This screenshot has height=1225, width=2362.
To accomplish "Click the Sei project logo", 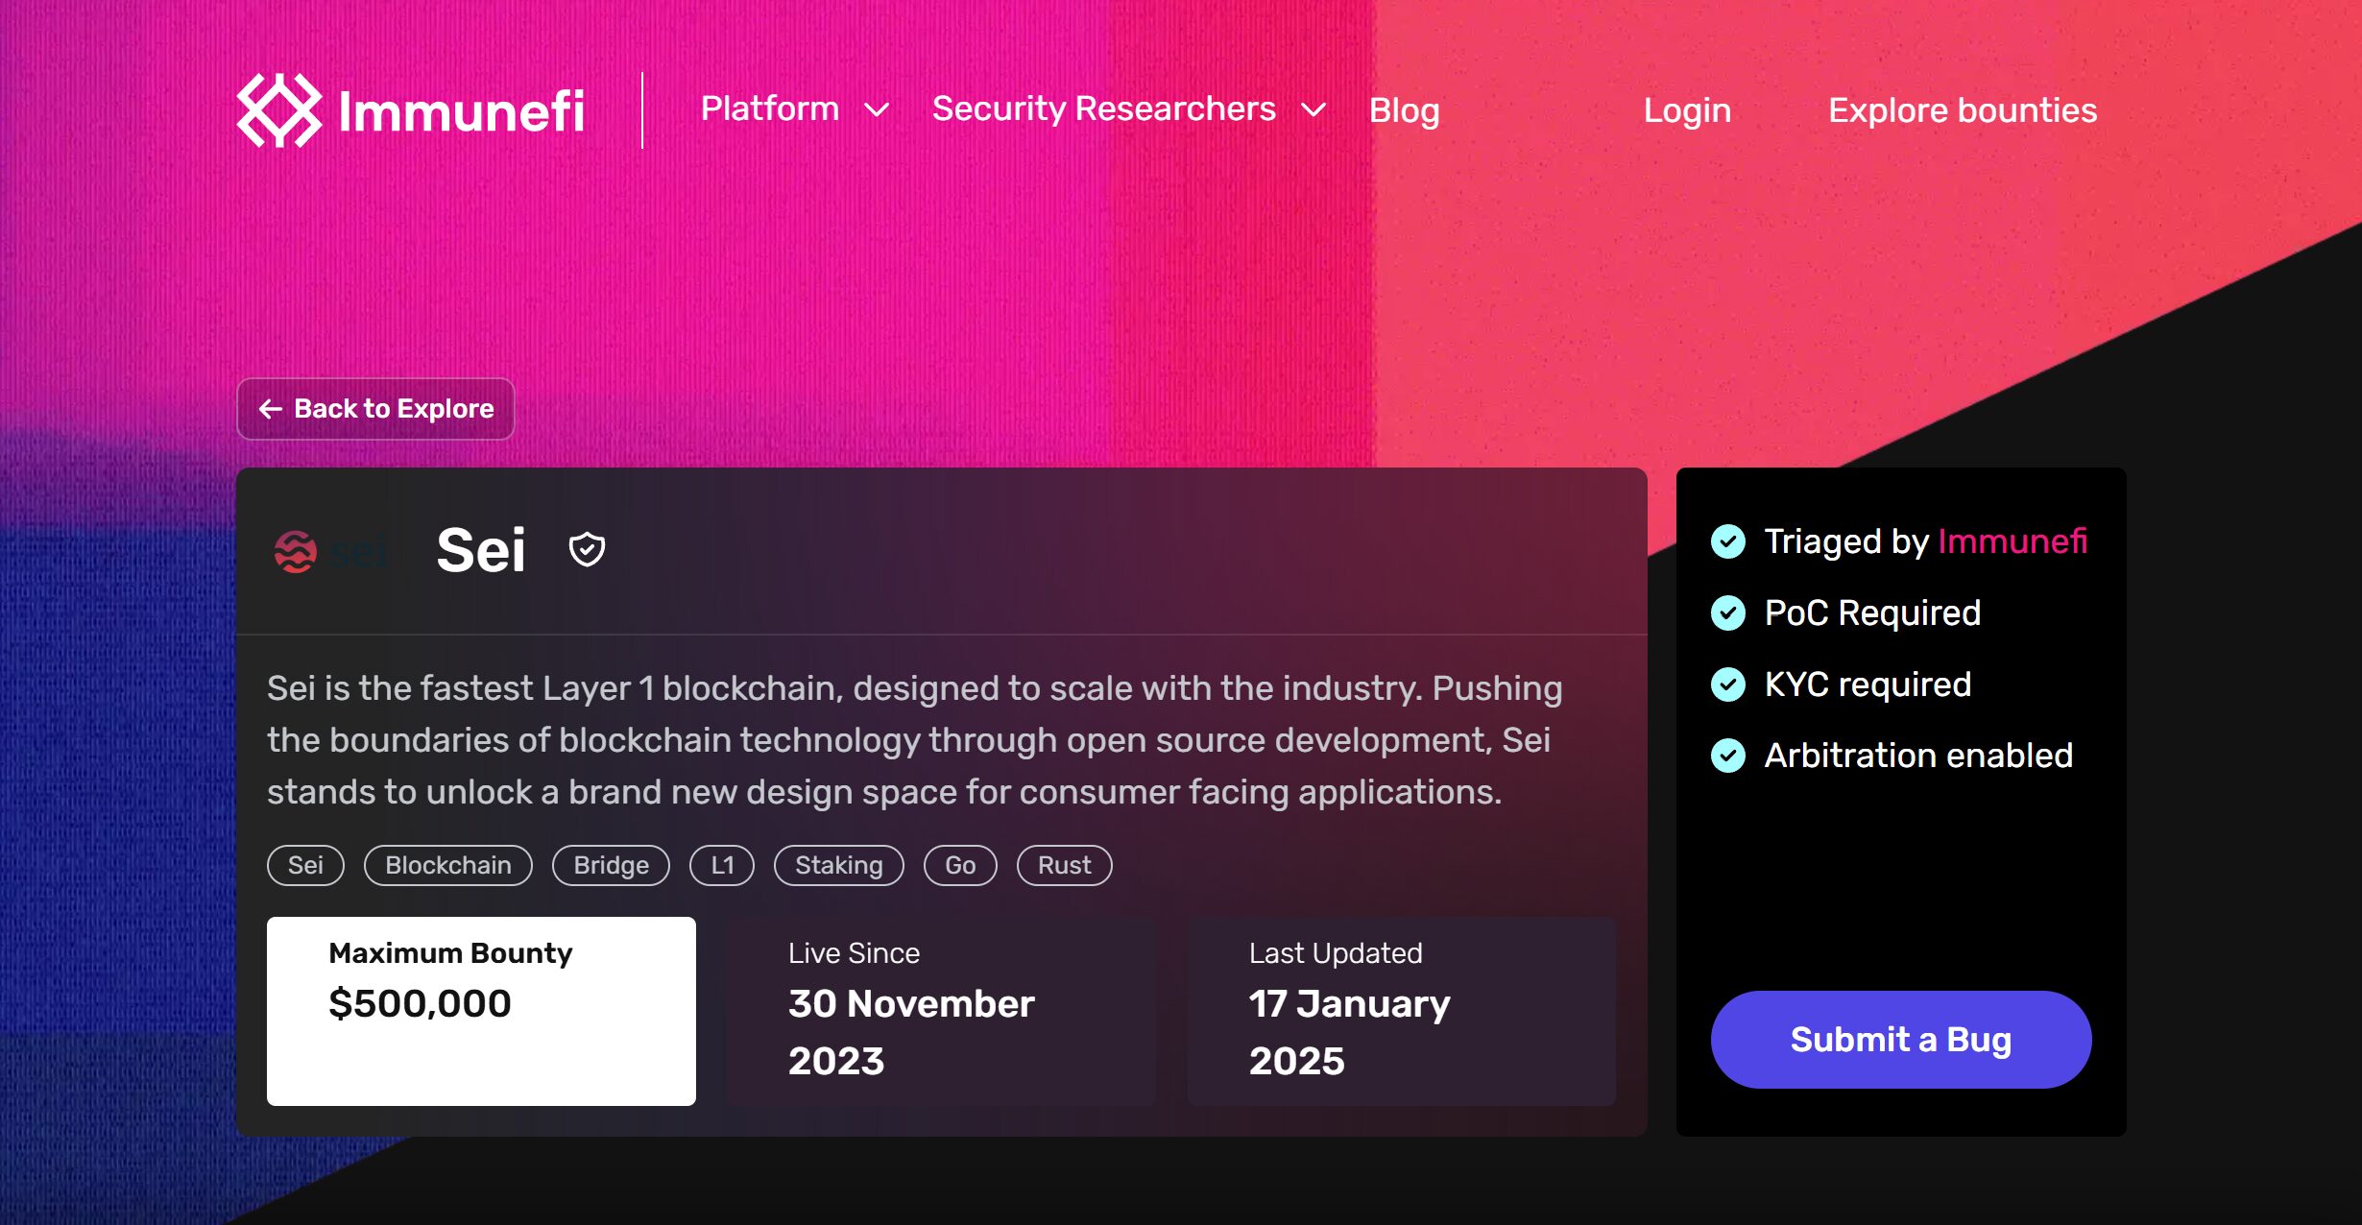I will [330, 551].
